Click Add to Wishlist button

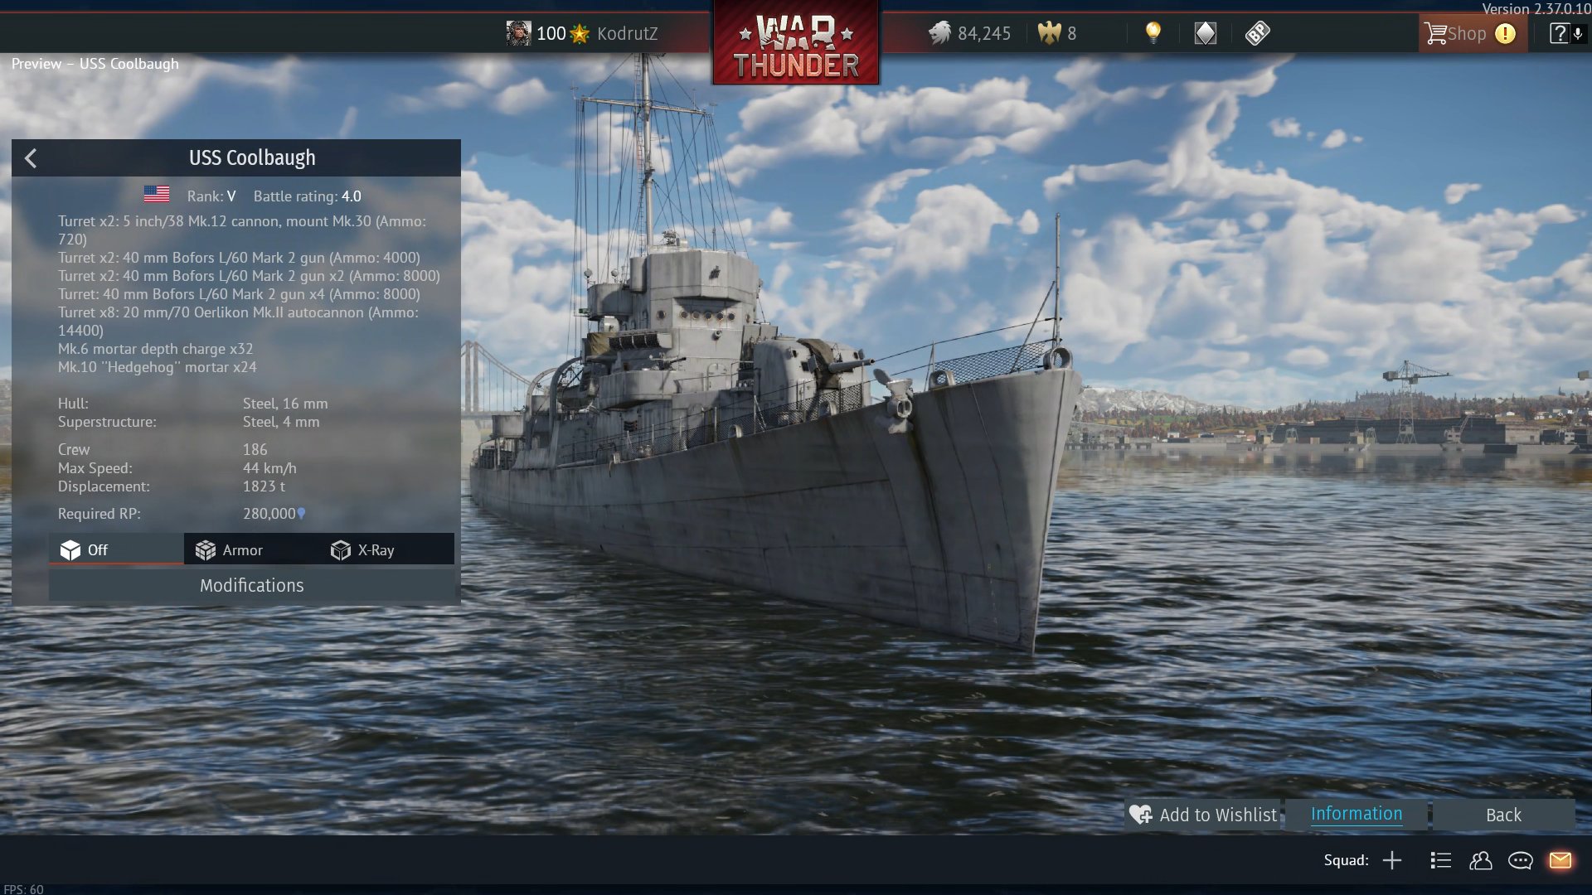pyautogui.click(x=1203, y=815)
